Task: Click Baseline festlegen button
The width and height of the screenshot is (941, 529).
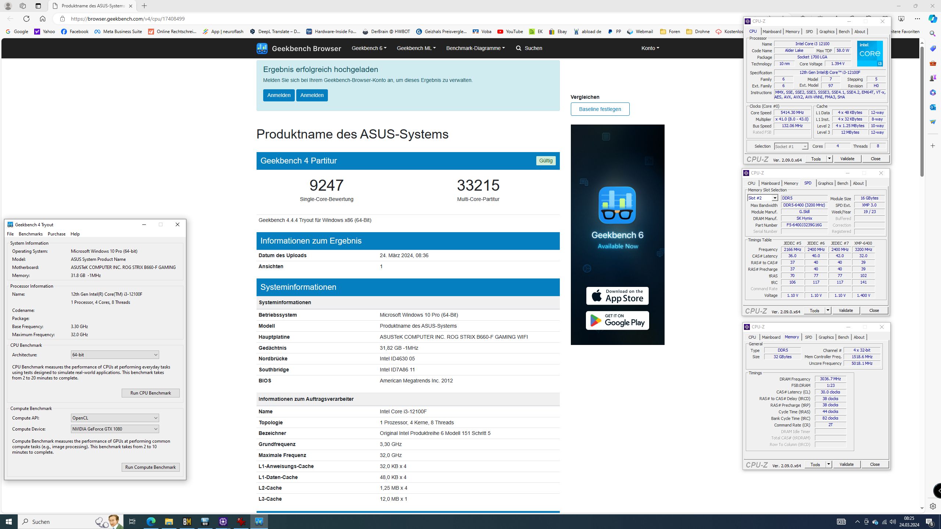Action: point(600,109)
